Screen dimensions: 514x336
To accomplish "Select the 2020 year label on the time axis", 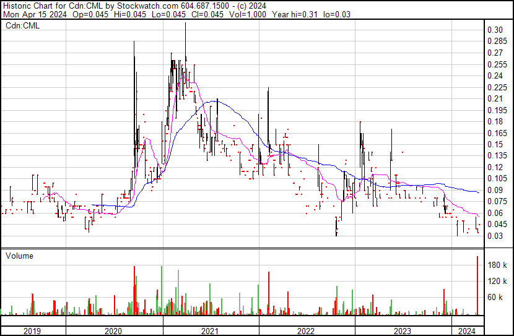I will pos(115,331).
